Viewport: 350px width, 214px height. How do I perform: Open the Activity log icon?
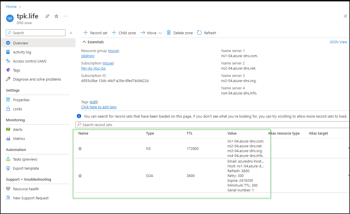pyautogui.click(x=8, y=52)
